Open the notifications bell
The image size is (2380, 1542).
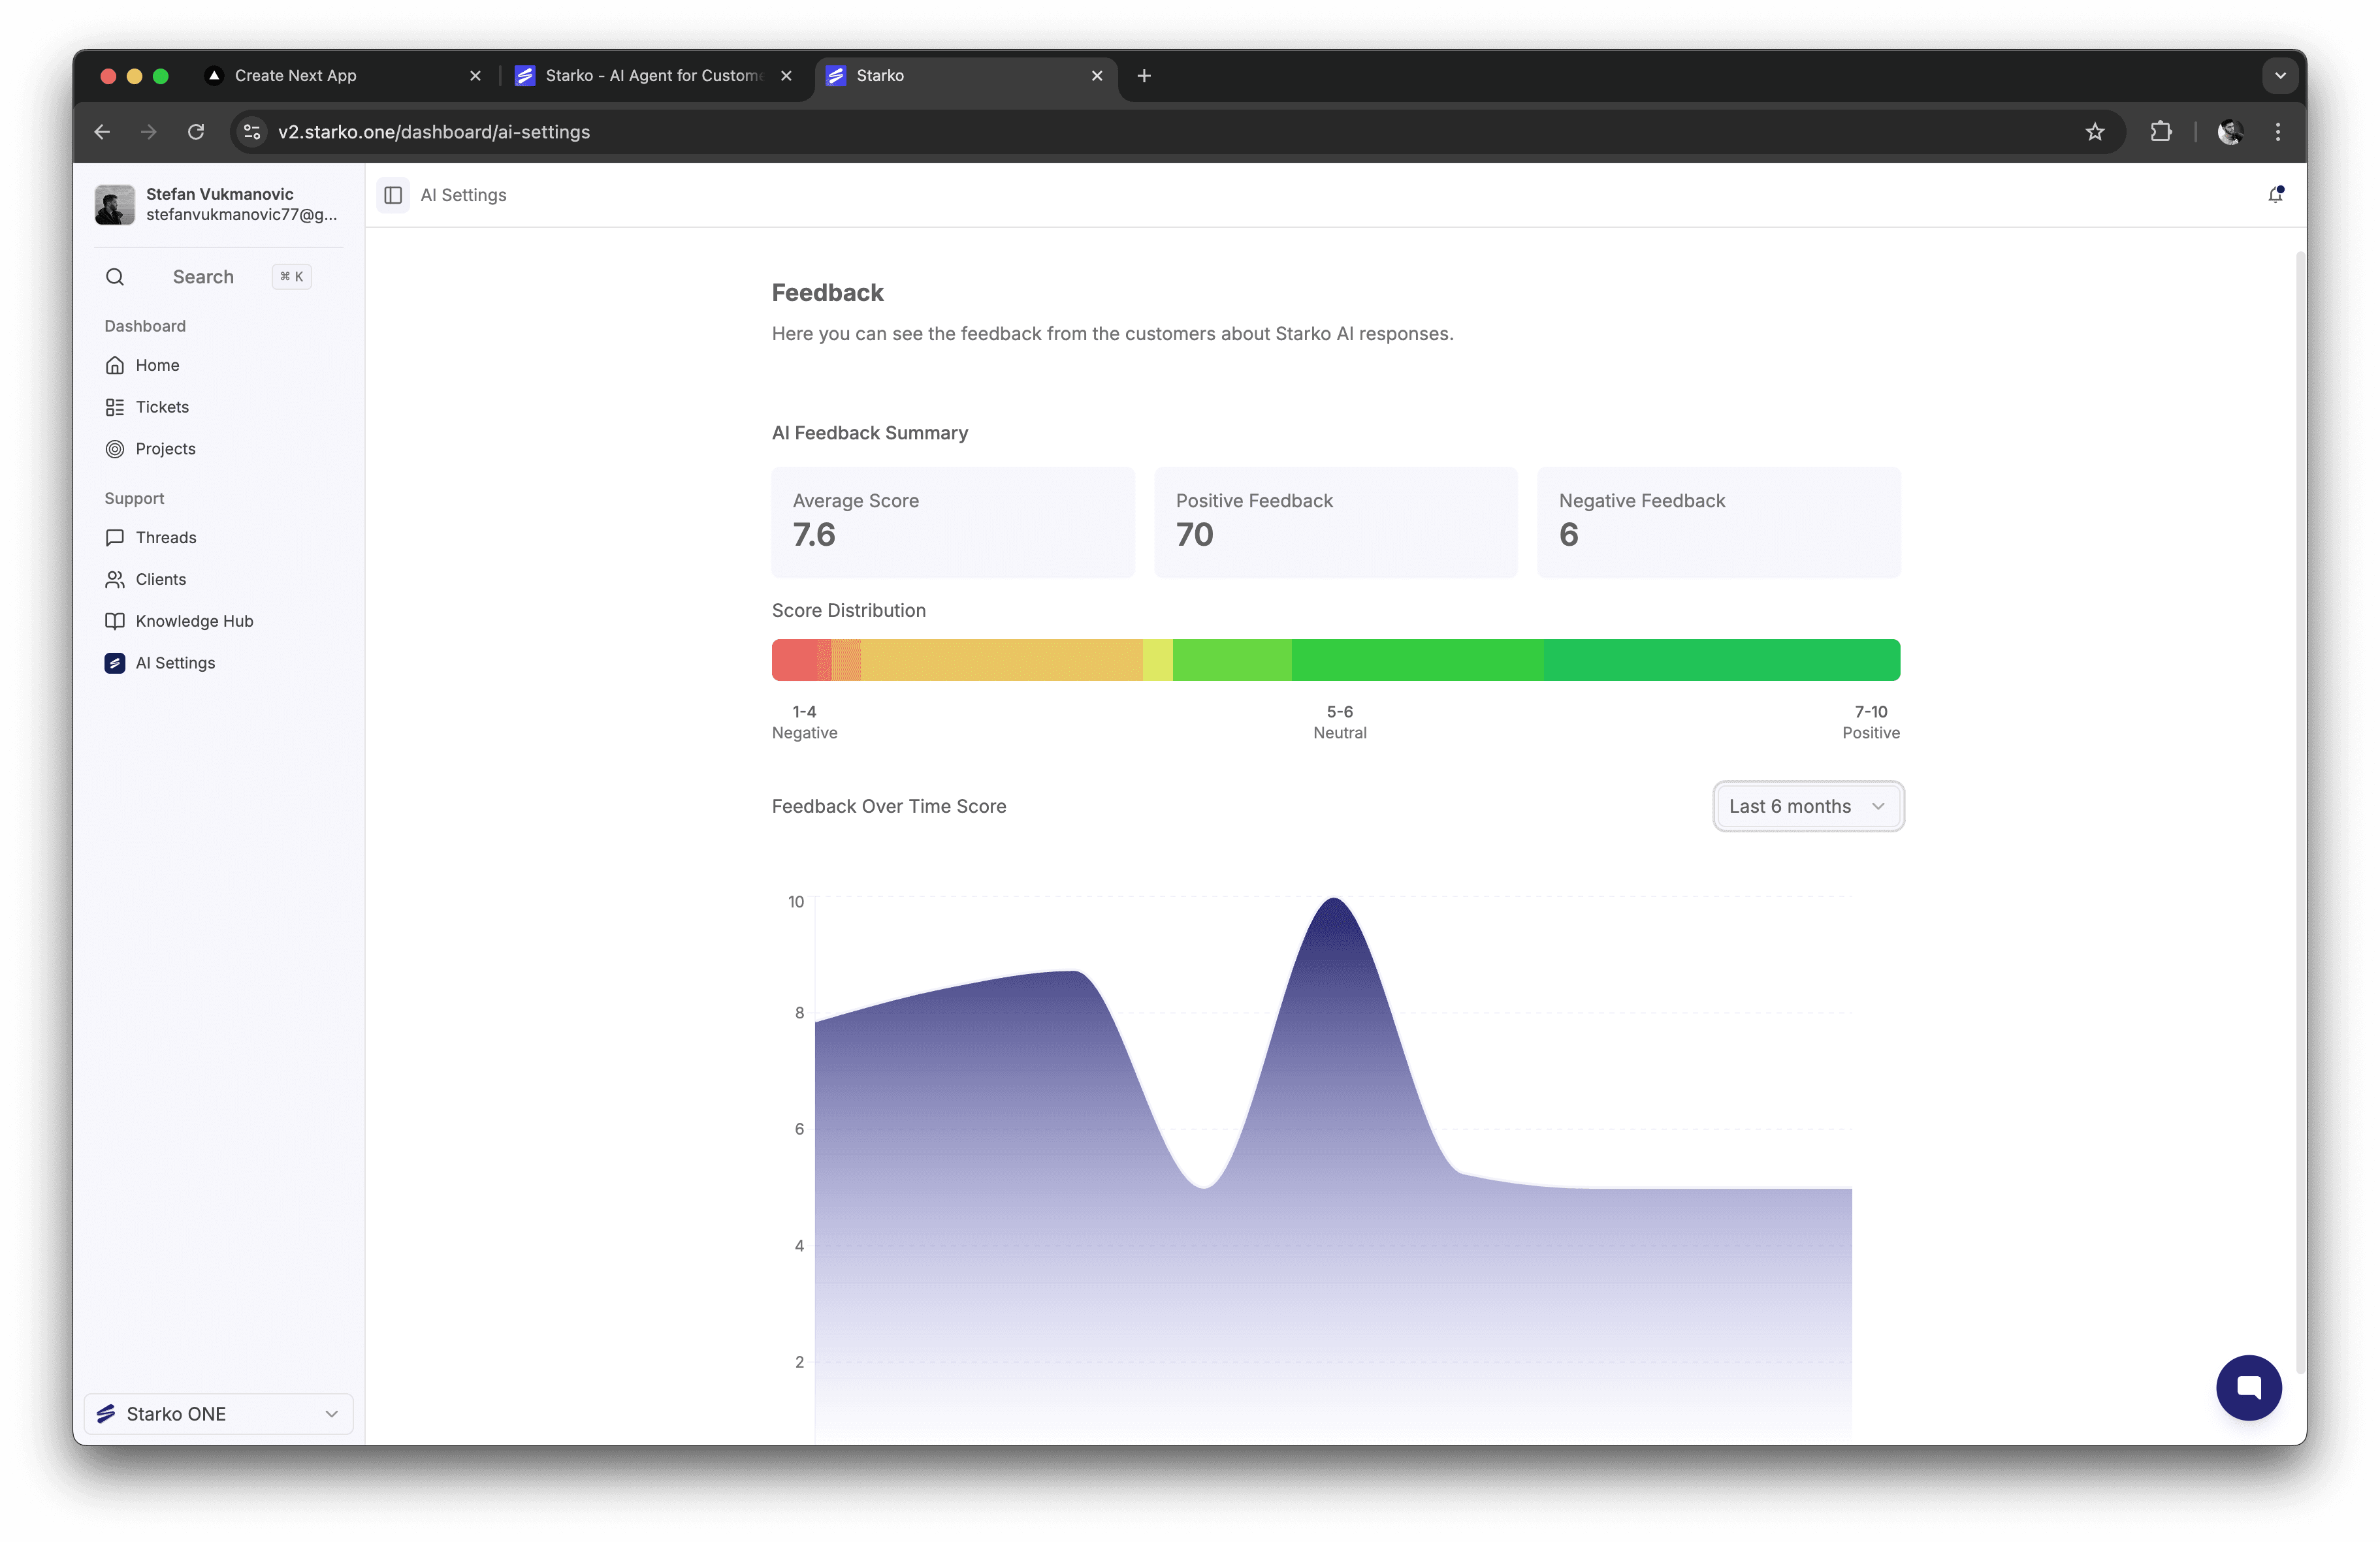coord(2275,195)
